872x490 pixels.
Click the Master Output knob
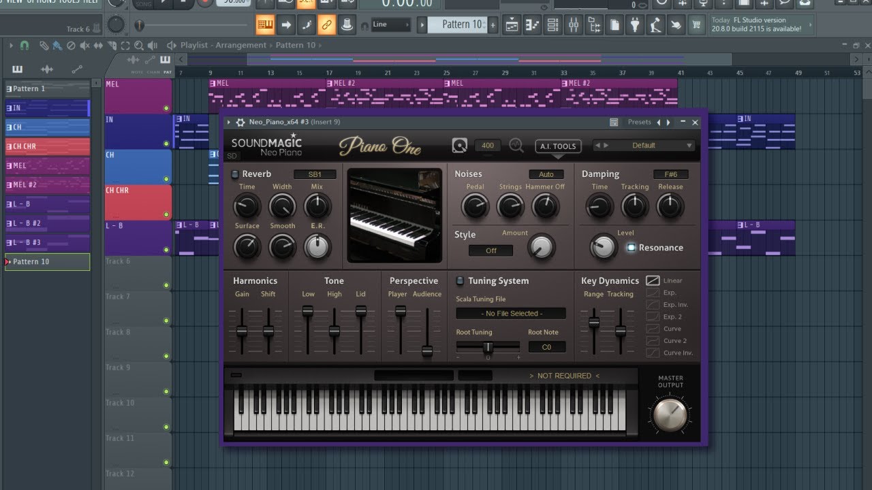tap(670, 414)
